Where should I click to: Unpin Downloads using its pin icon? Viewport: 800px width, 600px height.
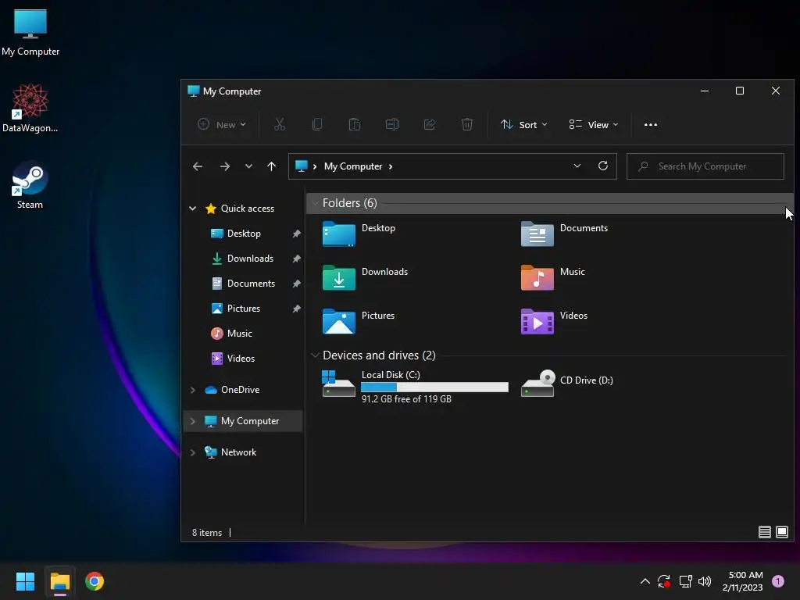tap(296, 258)
